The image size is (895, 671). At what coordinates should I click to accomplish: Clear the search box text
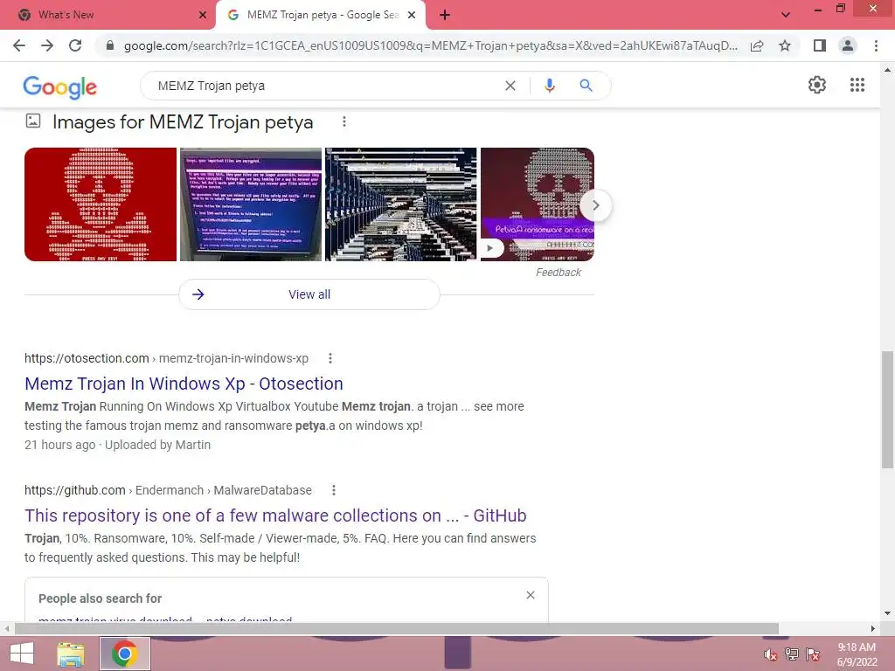(x=510, y=86)
